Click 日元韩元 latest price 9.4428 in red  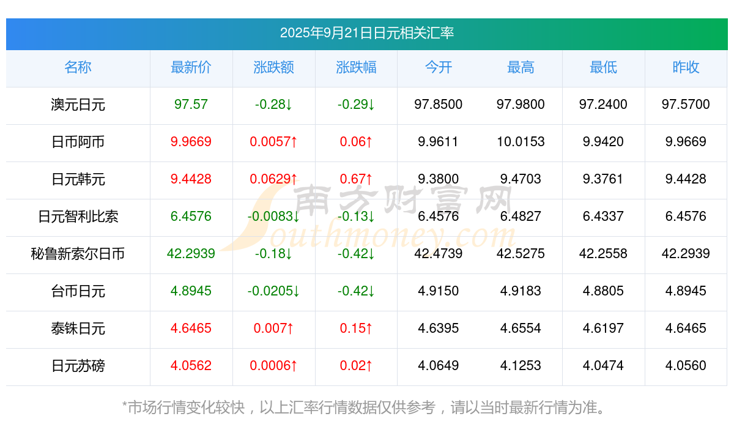(x=191, y=179)
